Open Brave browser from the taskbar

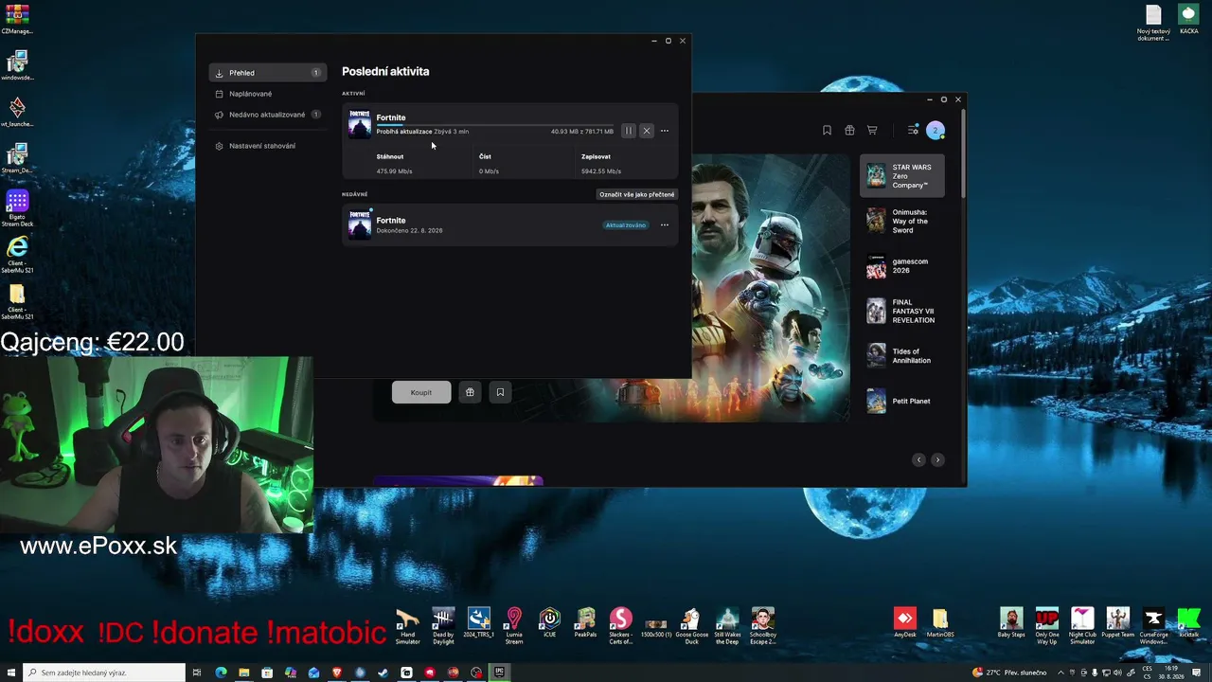click(x=337, y=673)
